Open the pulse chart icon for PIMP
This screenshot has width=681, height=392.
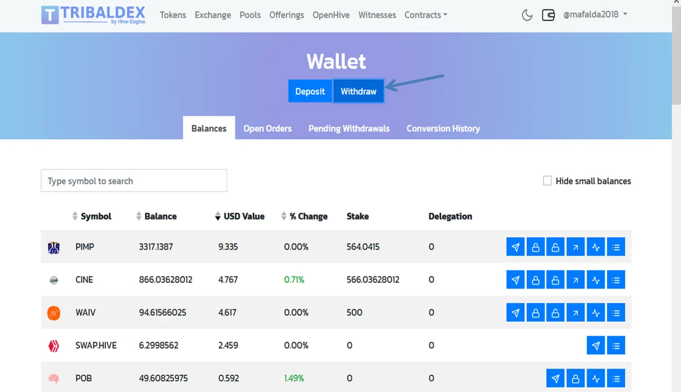596,247
